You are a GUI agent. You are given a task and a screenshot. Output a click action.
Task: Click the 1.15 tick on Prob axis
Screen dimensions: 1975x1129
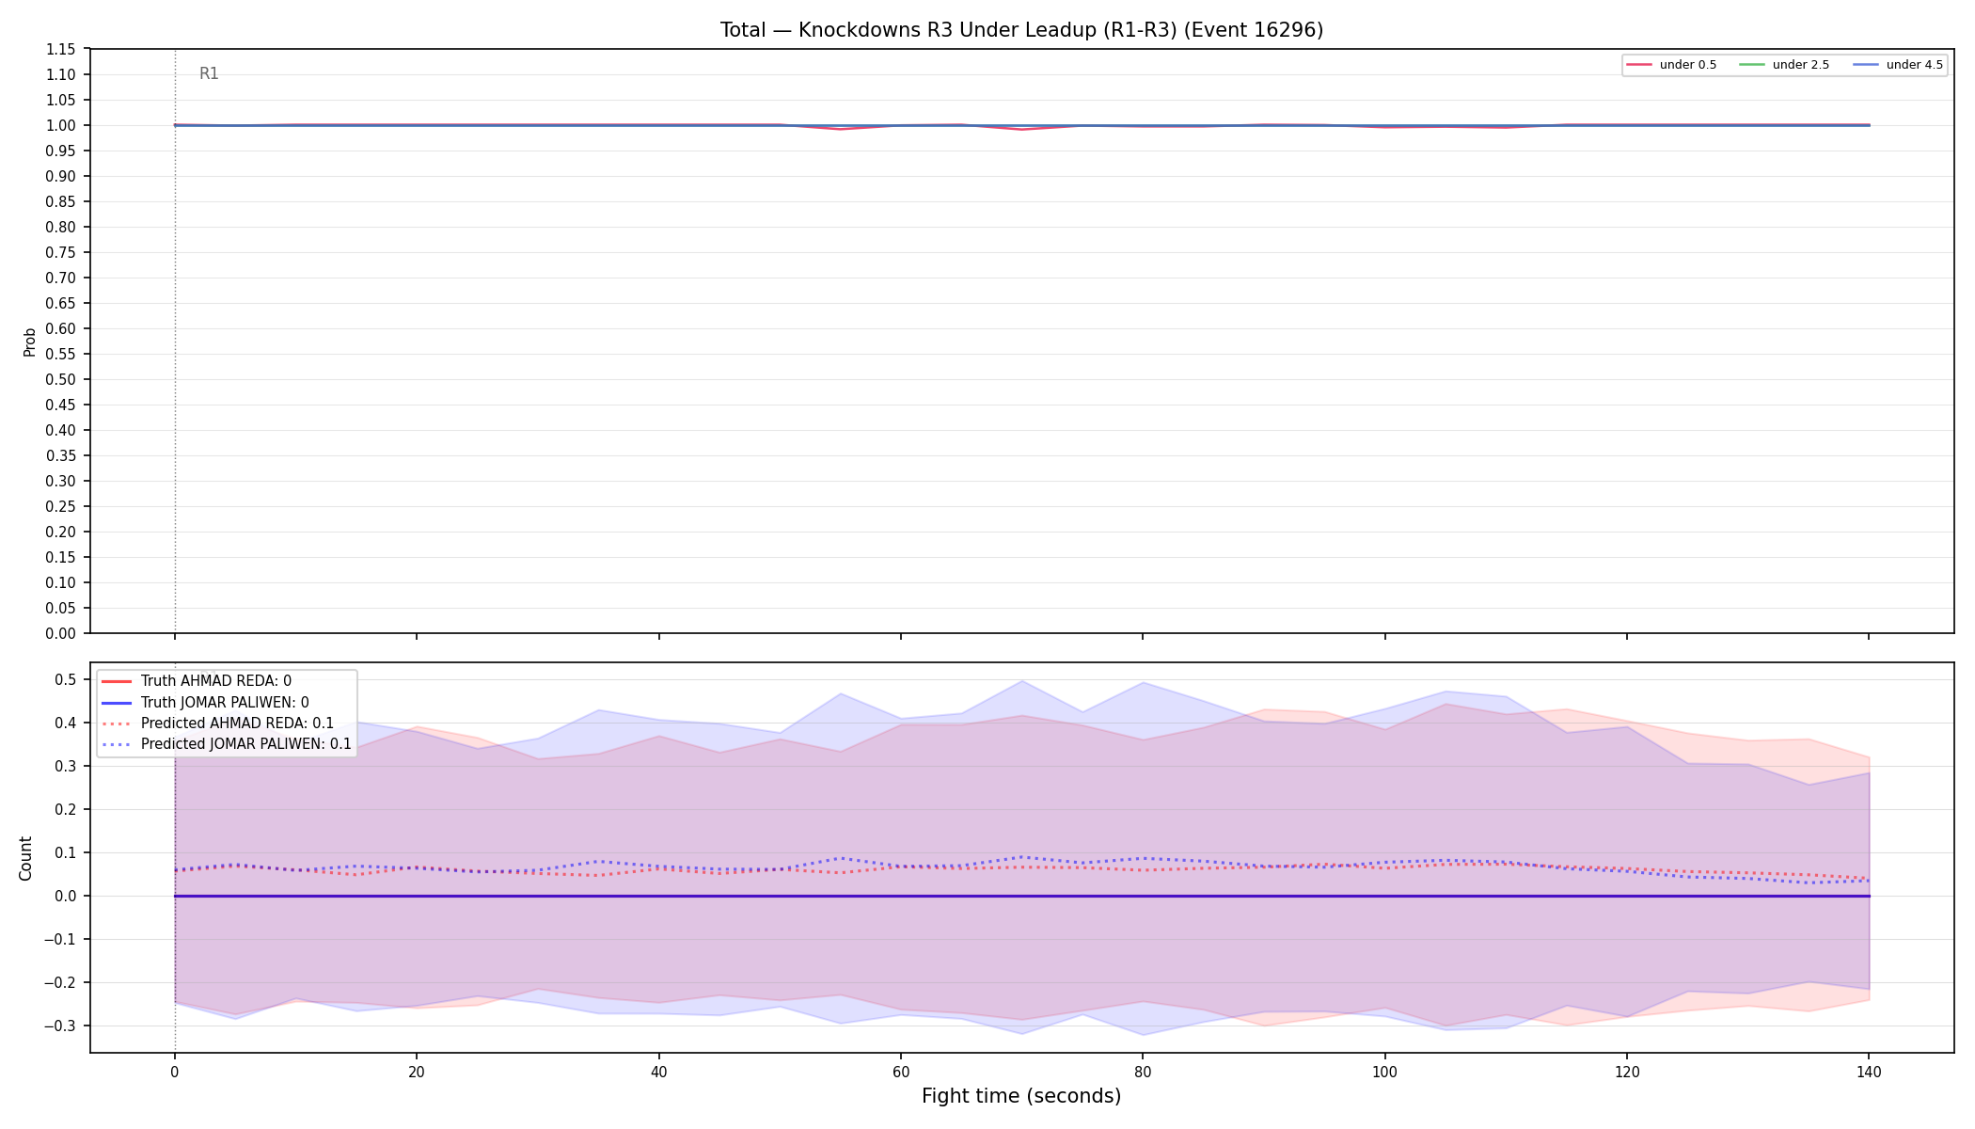pyautogui.click(x=61, y=49)
